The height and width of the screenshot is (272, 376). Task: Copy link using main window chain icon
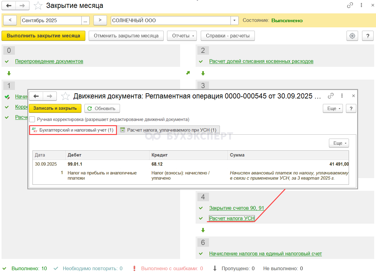coord(350,5)
